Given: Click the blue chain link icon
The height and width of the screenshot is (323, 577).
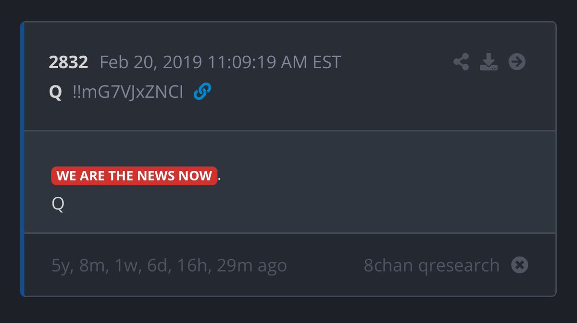Looking at the screenshot, I should click(x=202, y=92).
